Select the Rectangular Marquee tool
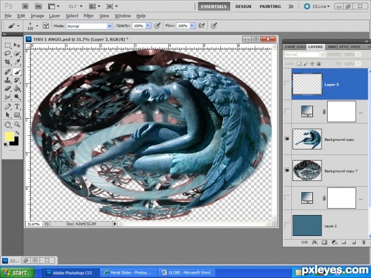This screenshot has height=278, width=371. tap(7, 45)
